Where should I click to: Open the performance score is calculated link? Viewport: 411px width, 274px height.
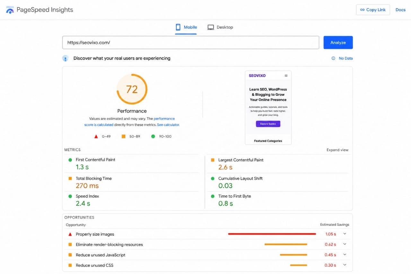click(x=129, y=122)
